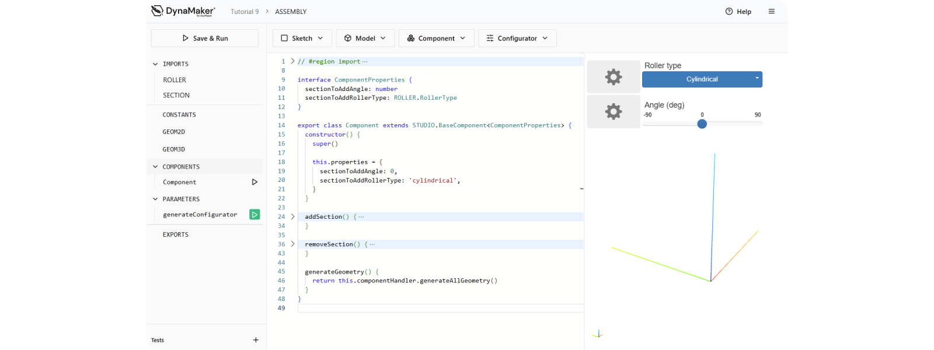Expand the folded removeSection code block
934x350 pixels.
(x=293, y=244)
